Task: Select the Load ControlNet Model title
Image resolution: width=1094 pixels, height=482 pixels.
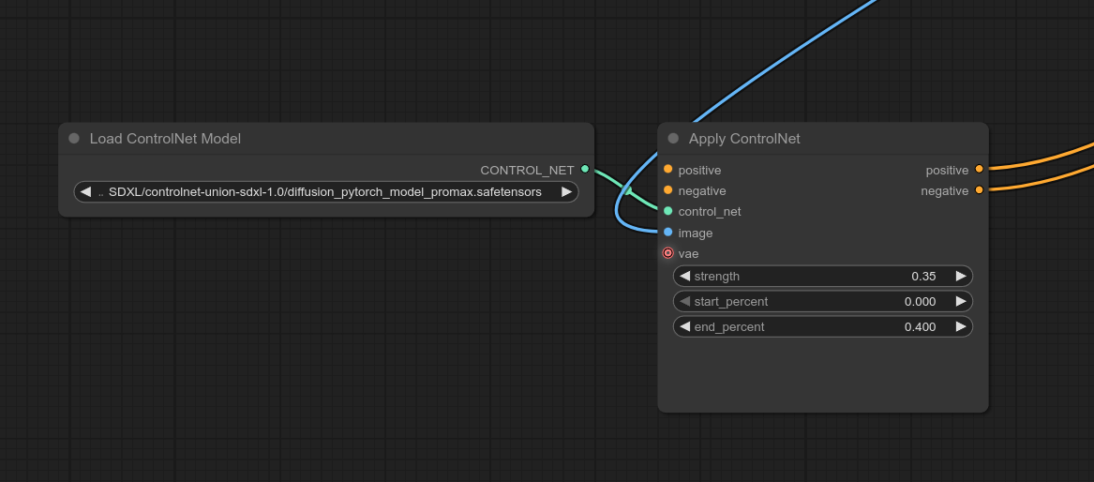Action: (165, 138)
